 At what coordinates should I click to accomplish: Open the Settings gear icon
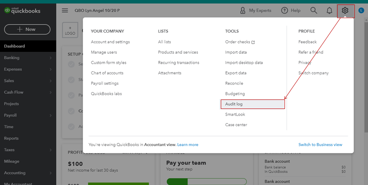point(345,10)
